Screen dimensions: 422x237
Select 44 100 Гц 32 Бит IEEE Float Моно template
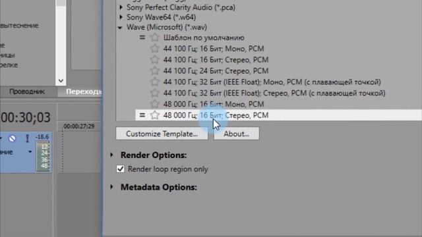point(272,82)
